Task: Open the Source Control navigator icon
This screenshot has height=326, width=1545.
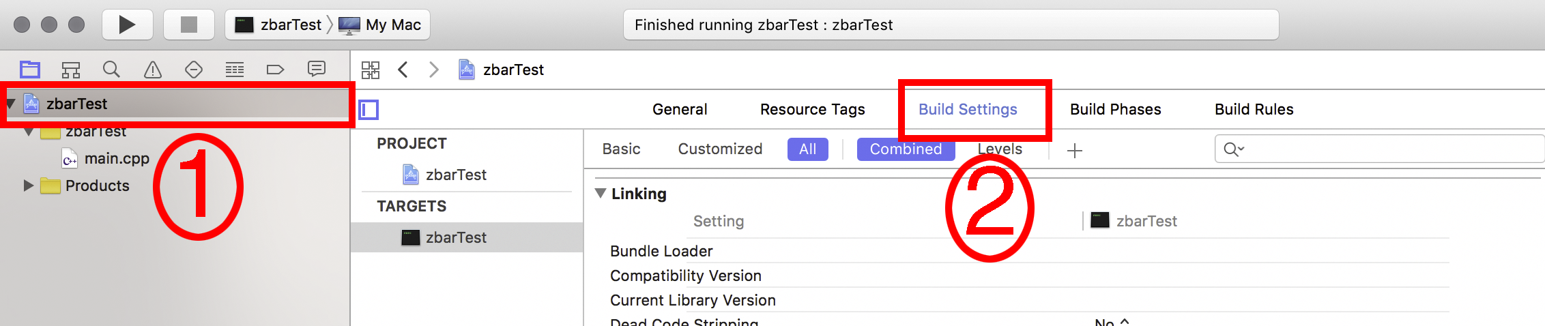Action: tap(71, 69)
